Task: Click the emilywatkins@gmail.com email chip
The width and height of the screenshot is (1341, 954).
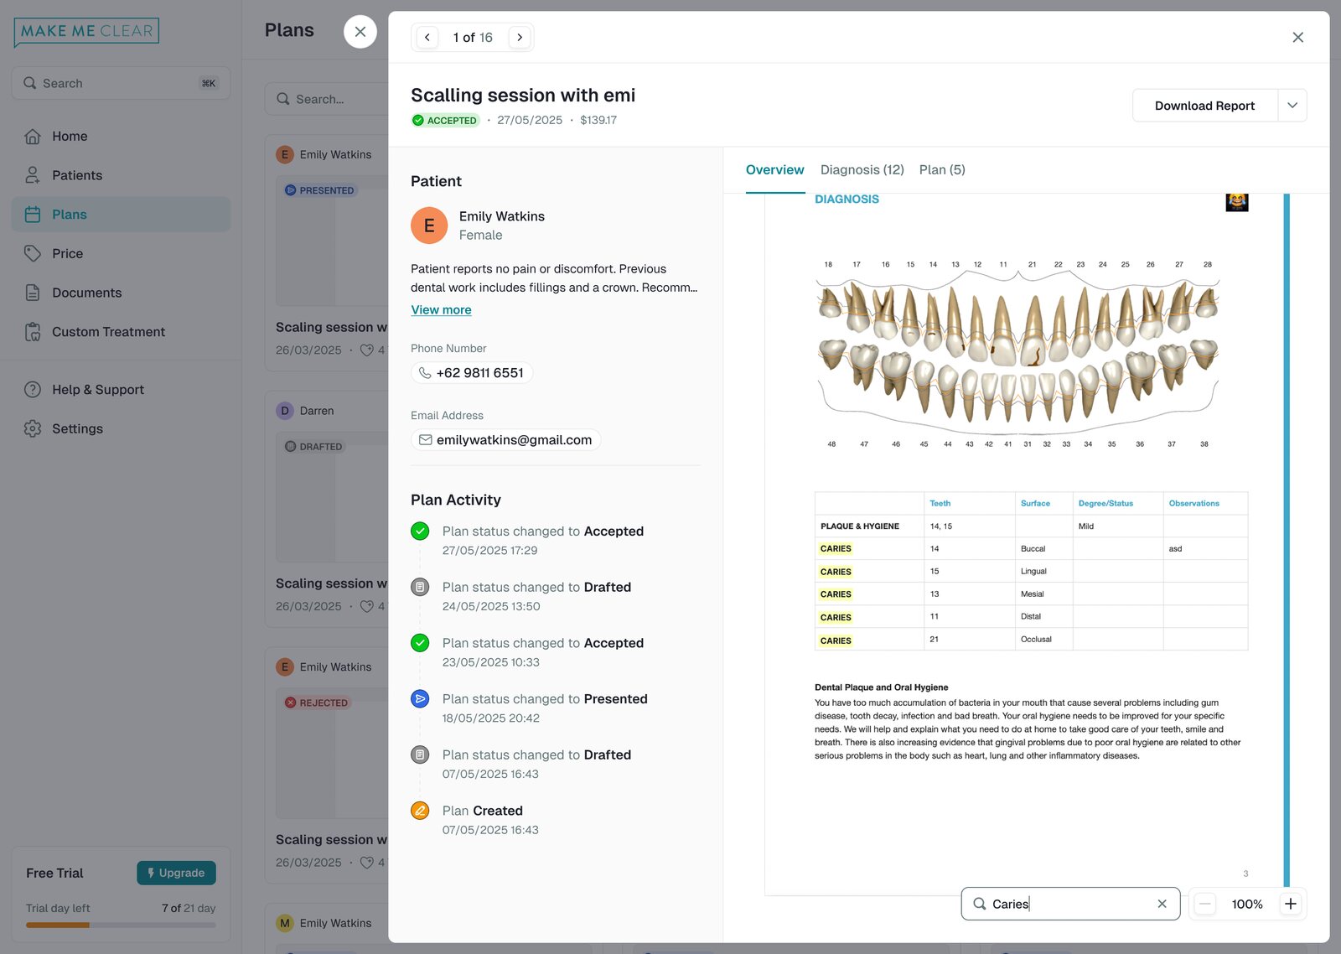Action: [x=505, y=440]
